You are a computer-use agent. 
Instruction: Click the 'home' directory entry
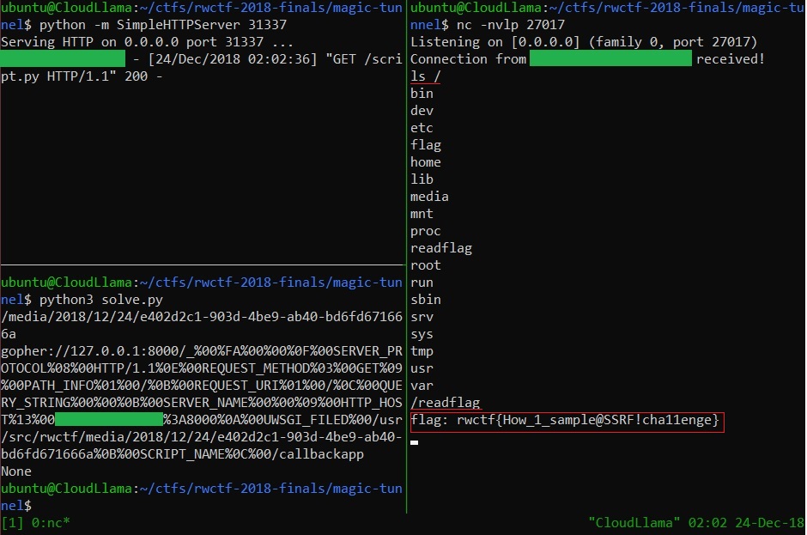click(426, 162)
